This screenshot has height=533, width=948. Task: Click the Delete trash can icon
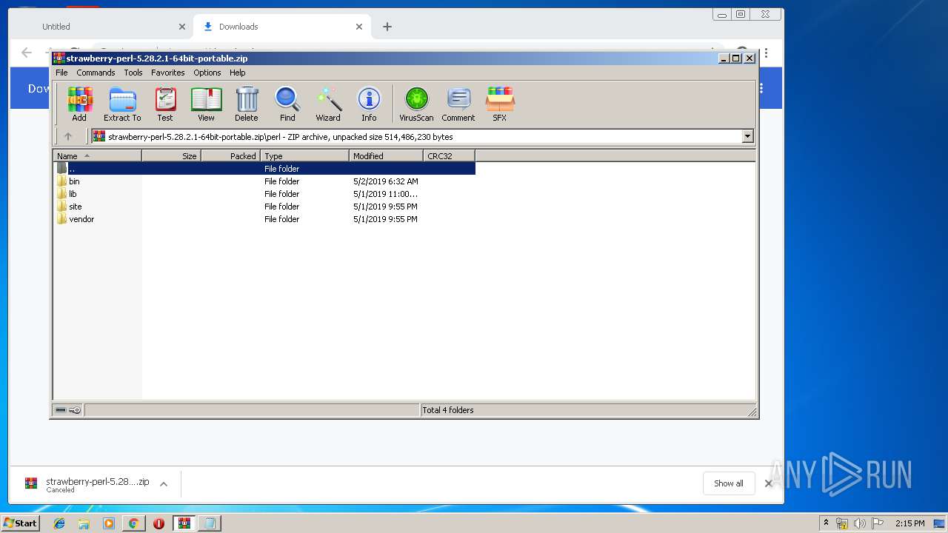tap(247, 104)
